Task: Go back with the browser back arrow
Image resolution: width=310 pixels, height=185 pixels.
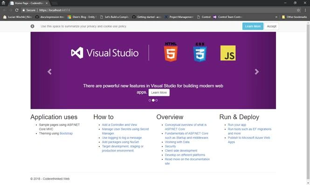Action: click(x=5, y=10)
